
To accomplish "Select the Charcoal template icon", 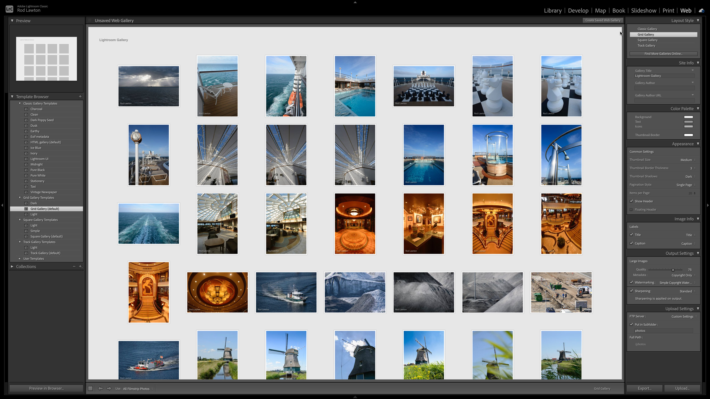I will click(26, 109).
